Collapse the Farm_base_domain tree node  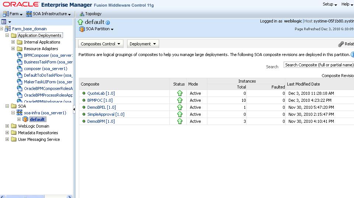(1, 29)
